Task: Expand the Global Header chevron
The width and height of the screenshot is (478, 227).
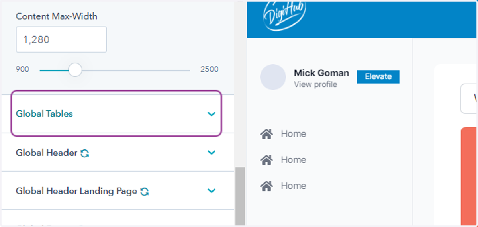Action: [x=212, y=152]
